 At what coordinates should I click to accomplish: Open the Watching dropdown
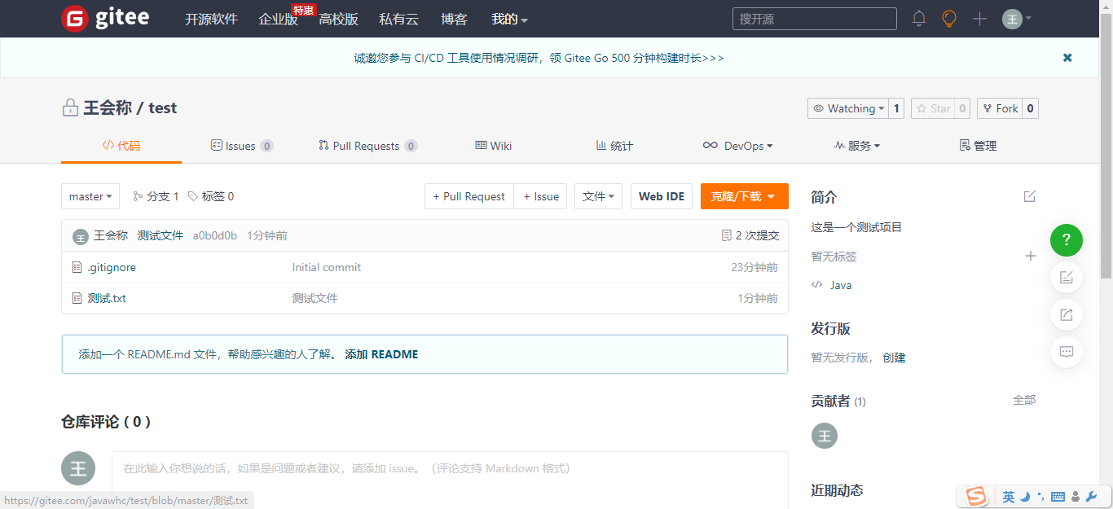tap(847, 108)
